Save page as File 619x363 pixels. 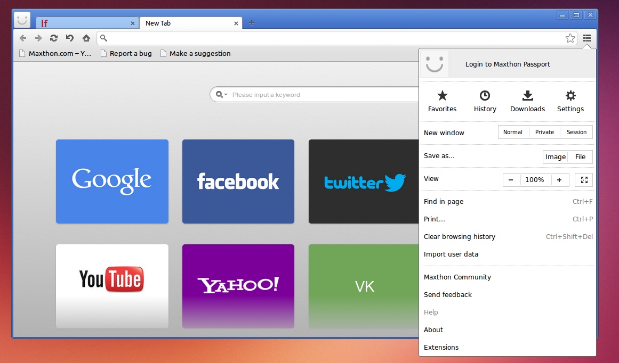point(580,157)
